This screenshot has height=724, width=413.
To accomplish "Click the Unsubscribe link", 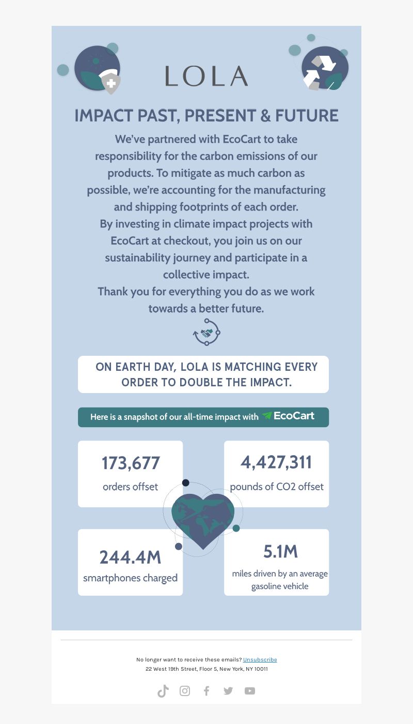I will pos(260,659).
